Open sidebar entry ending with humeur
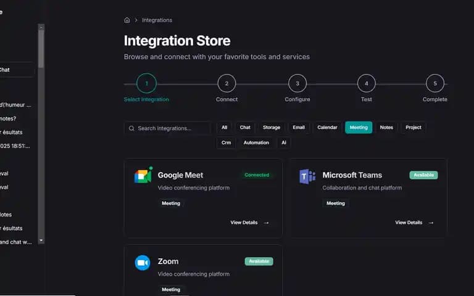Image resolution: width=474 pixels, height=296 pixels. click(x=15, y=105)
